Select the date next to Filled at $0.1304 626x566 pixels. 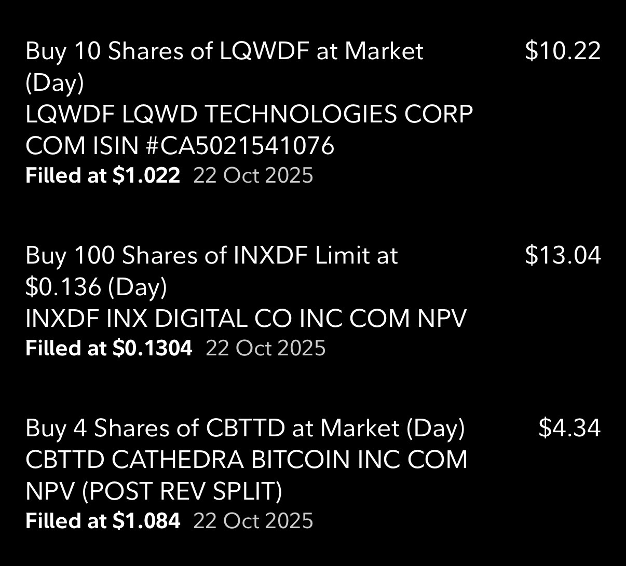pyautogui.click(x=266, y=348)
